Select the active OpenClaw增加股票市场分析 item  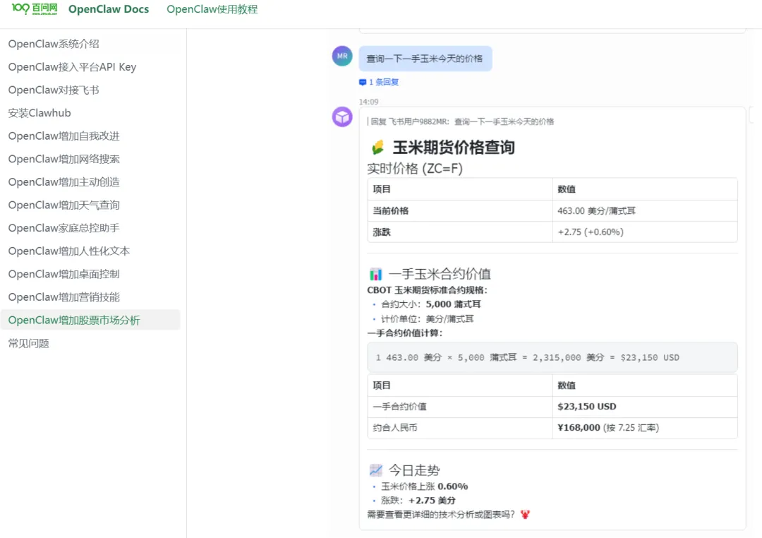point(90,320)
